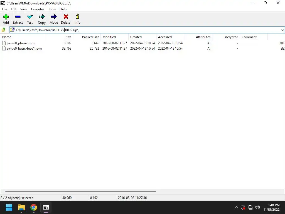Click Created date of px-v60_basic-bios1.rom row
Image resolution: width=285 pixels, height=214 pixels.
(142, 48)
